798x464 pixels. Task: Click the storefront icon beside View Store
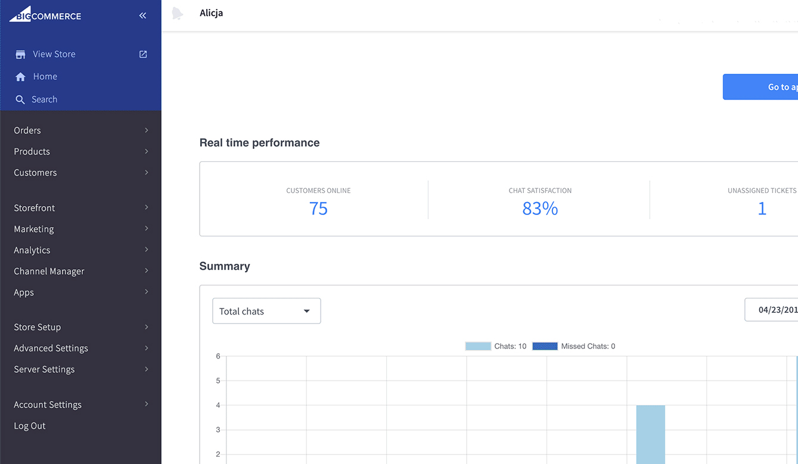[20, 54]
